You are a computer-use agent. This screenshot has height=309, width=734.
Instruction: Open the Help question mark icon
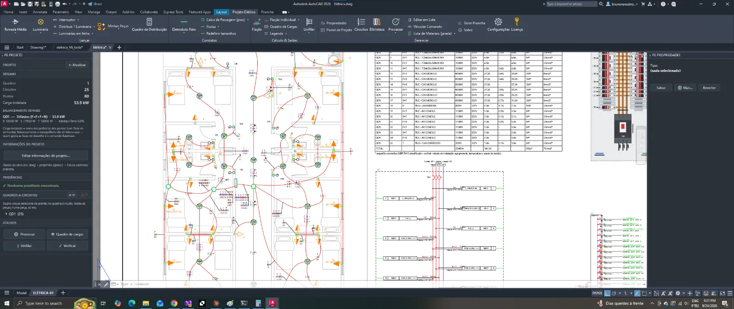[663, 4]
